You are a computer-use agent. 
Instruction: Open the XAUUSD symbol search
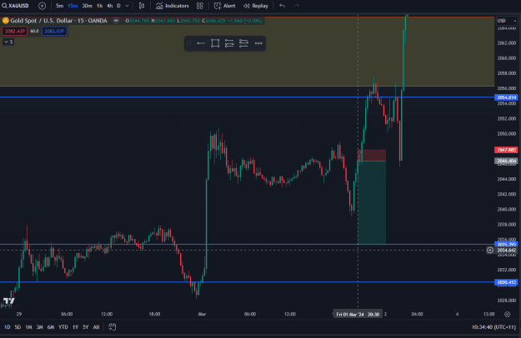pyautogui.click(x=15, y=6)
